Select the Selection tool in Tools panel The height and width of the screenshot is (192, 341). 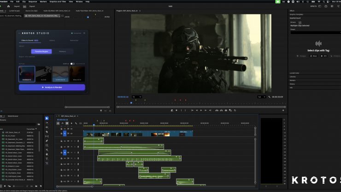click(x=47, y=118)
